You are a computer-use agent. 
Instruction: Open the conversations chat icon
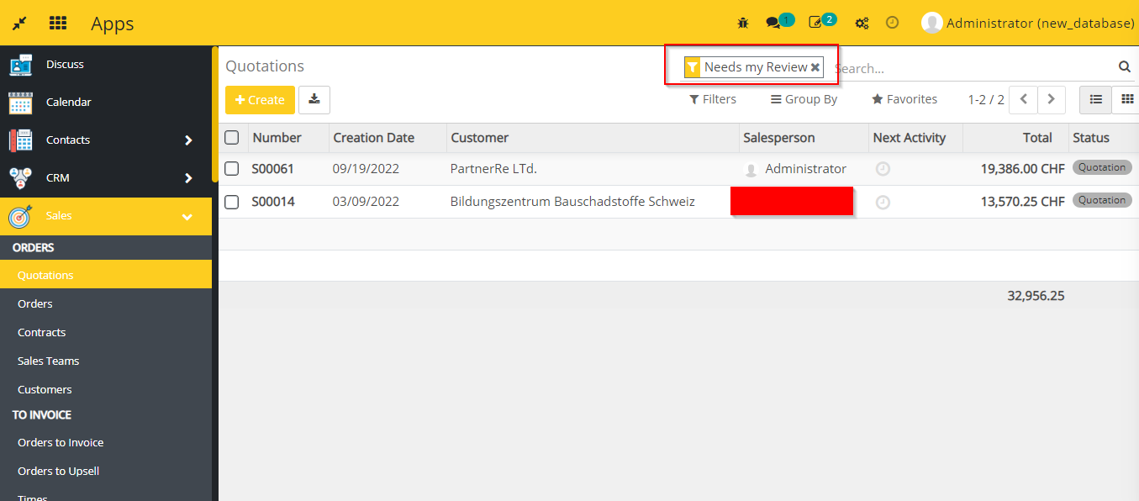coord(773,23)
